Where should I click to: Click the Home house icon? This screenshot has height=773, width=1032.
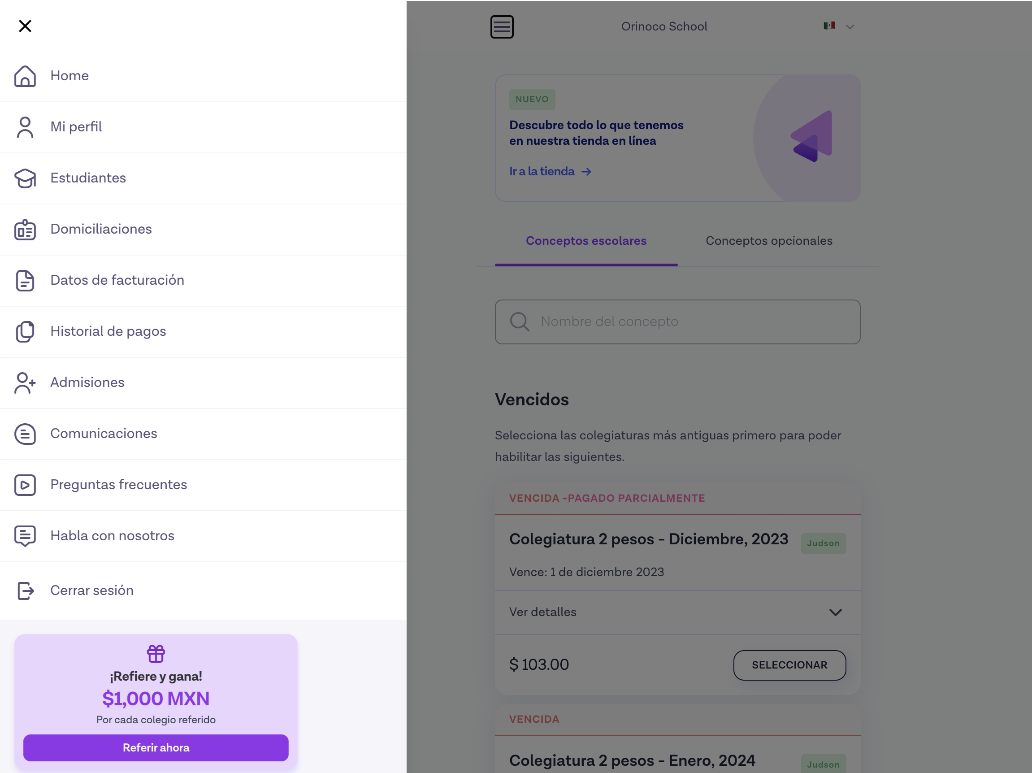(25, 76)
